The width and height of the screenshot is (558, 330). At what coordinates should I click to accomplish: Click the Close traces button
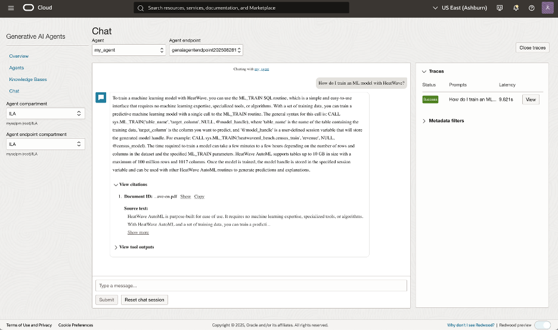click(x=532, y=48)
